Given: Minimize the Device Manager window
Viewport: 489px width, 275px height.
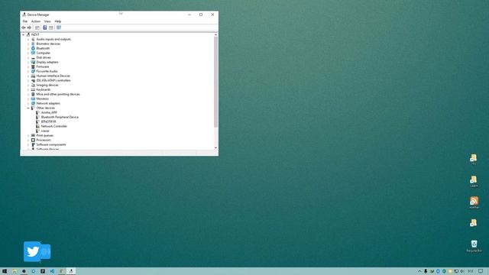Looking at the screenshot, I should click(189, 15).
